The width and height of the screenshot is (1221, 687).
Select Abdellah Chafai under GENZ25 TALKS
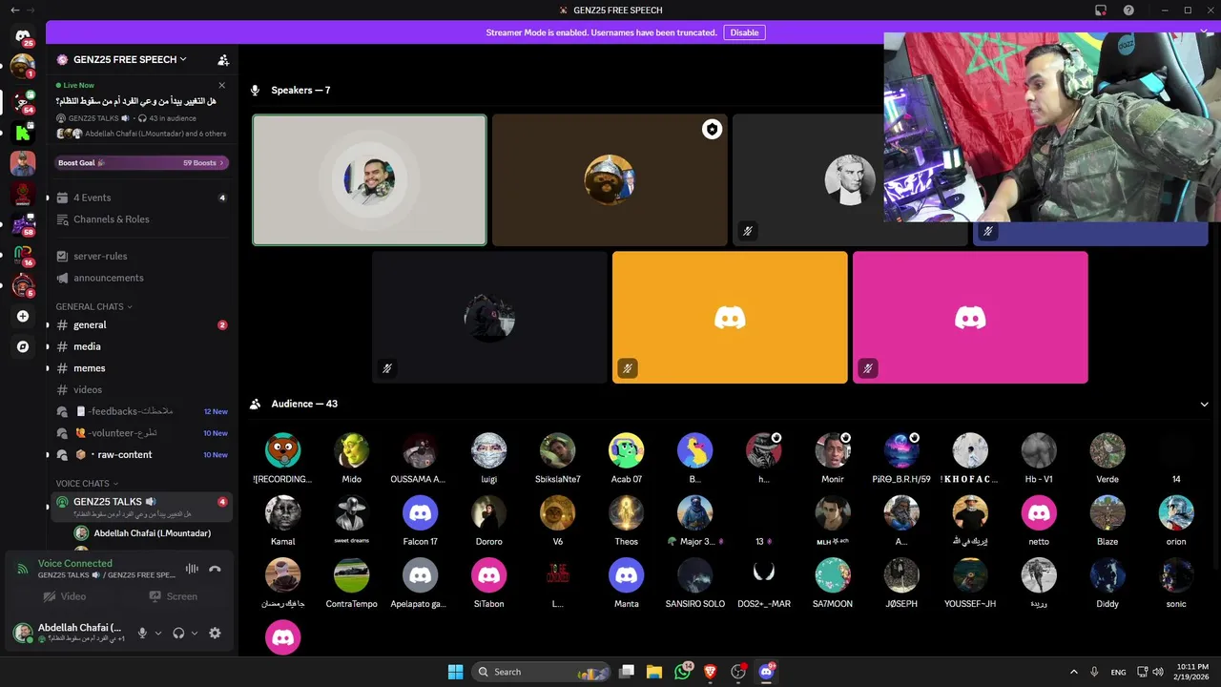(152, 533)
